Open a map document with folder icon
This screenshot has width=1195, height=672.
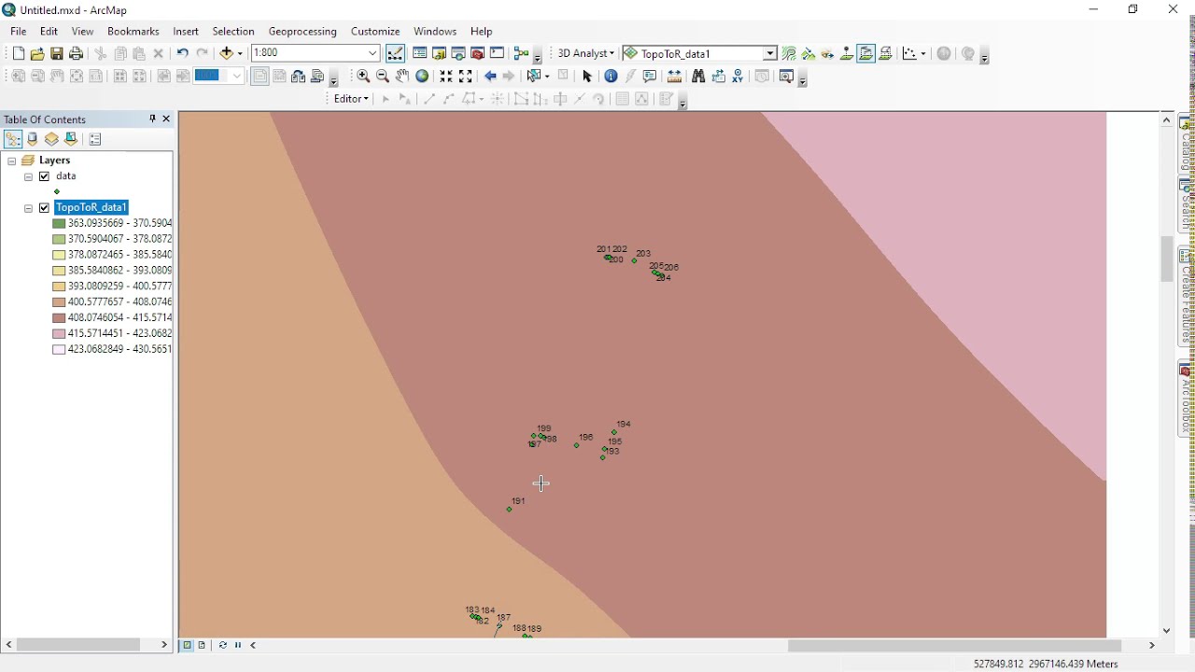(x=37, y=54)
